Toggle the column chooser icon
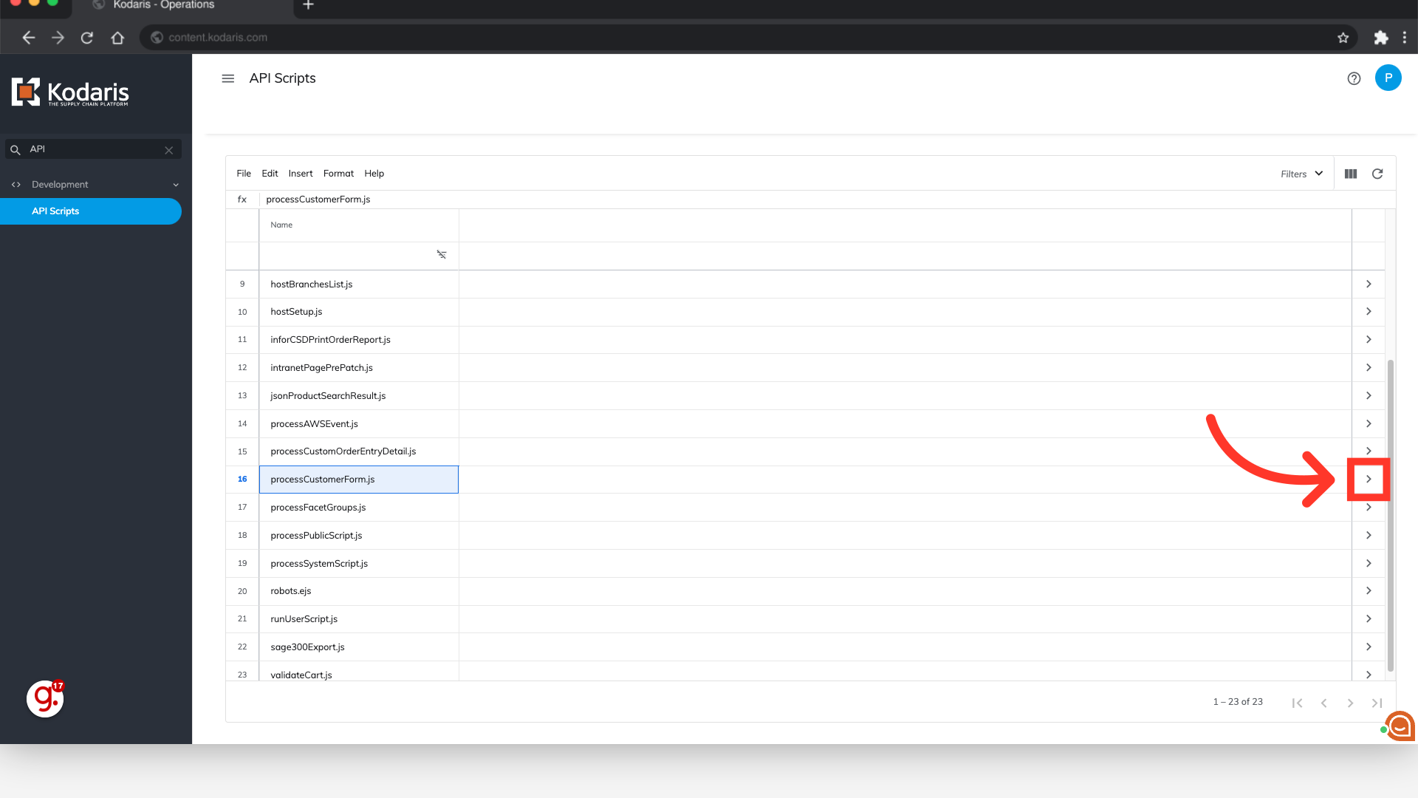 [x=1351, y=174]
